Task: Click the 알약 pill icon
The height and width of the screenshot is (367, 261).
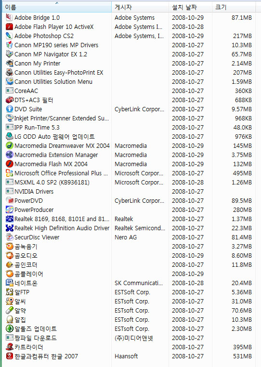Action: point(9,310)
